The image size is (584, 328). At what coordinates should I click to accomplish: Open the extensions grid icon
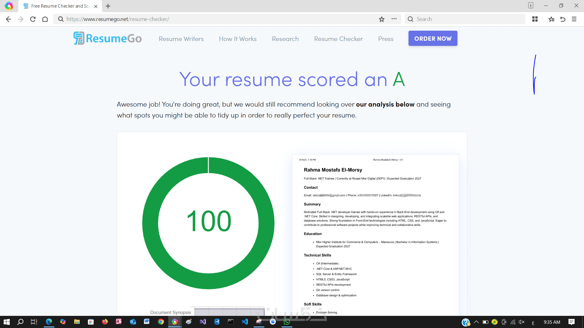click(x=535, y=19)
